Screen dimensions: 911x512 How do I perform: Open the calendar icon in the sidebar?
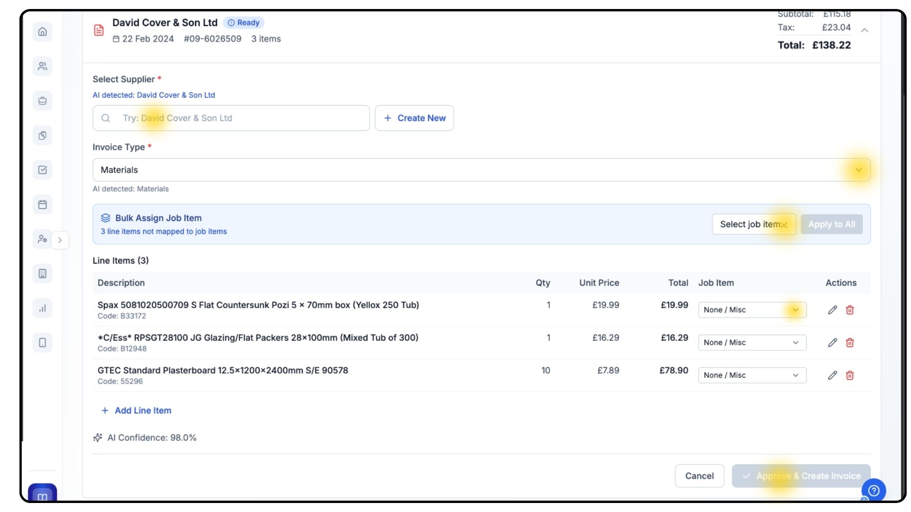(x=42, y=205)
